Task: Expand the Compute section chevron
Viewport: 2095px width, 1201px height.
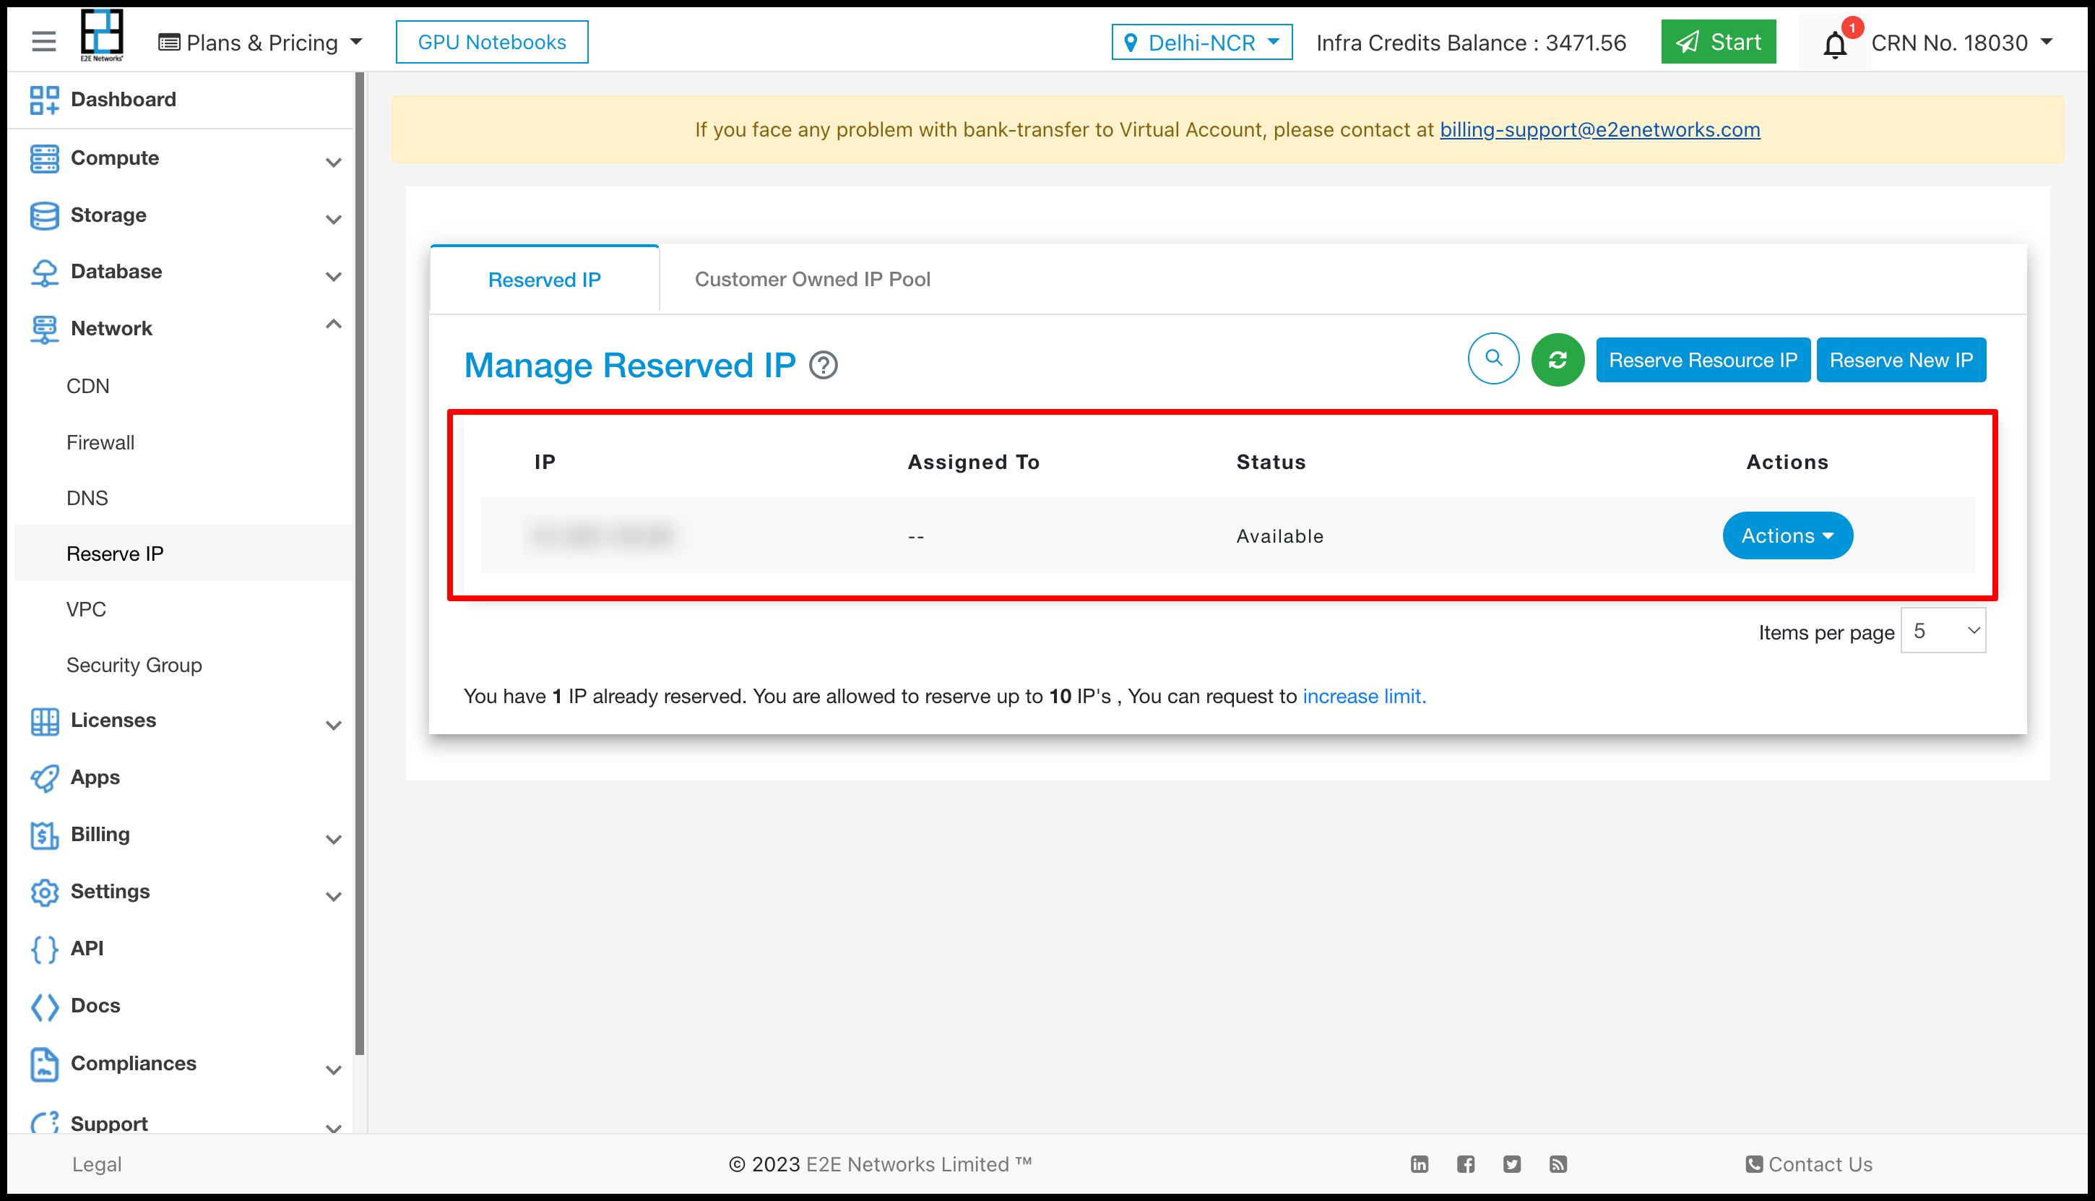Action: pos(333,162)
